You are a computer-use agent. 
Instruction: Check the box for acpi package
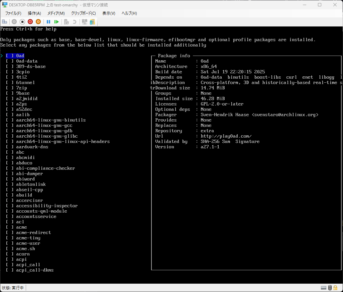10,260
